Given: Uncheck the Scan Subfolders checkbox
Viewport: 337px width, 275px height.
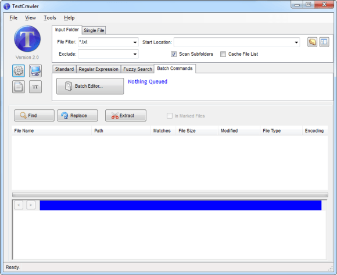Looking at the screenshot, I should pos(174,54).
